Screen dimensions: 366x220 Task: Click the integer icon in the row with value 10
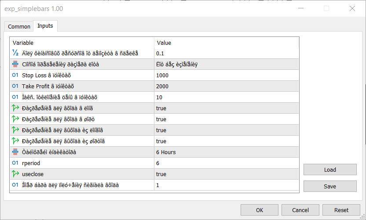pos(15,97)
